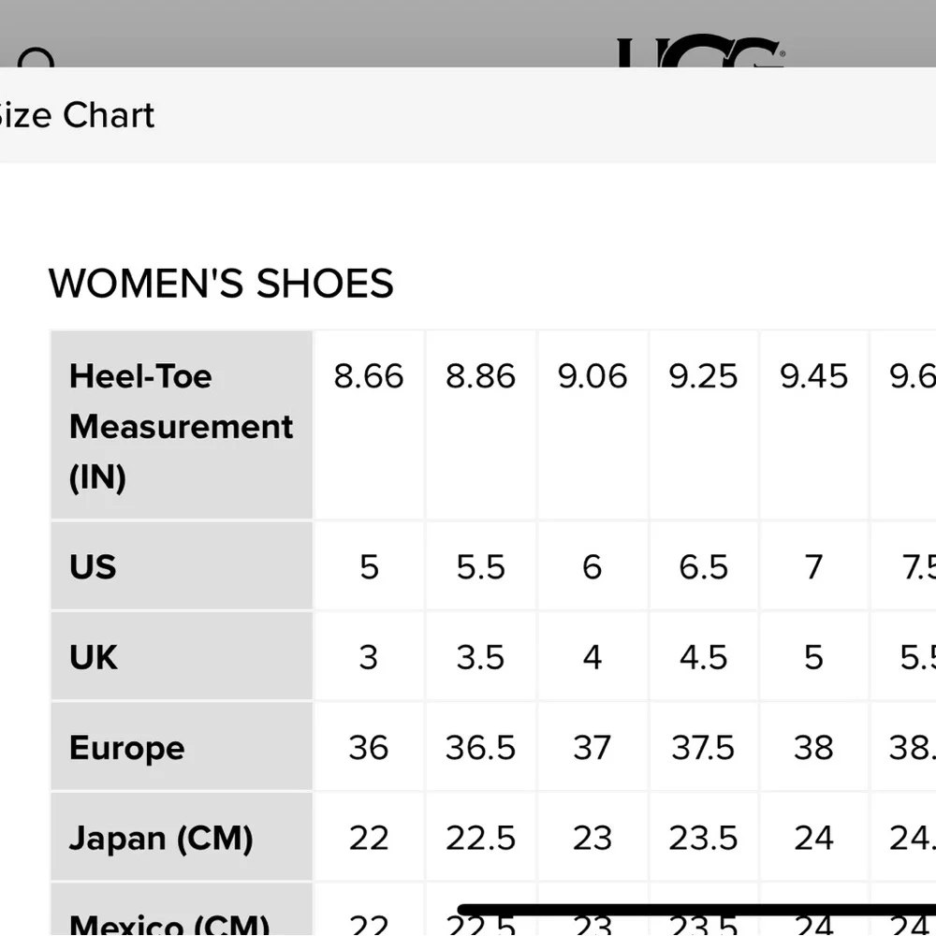Image resolution: width=936 pixels, height=936 pixels.
Task: Grab the horizontal scrollbar under the size table
Action: pos(696,910)
